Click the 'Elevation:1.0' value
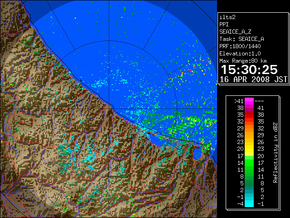Viewport: 290px width, 218px height. click(240, 54)
